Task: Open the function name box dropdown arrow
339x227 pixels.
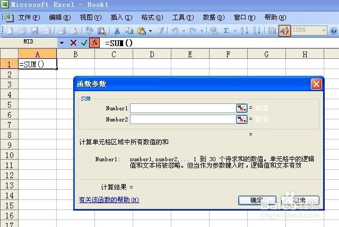Action: click(x=62, y=43)
